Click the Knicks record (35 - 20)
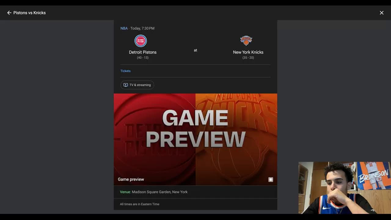Screen dimensions: 391x220 coord(248,58)
